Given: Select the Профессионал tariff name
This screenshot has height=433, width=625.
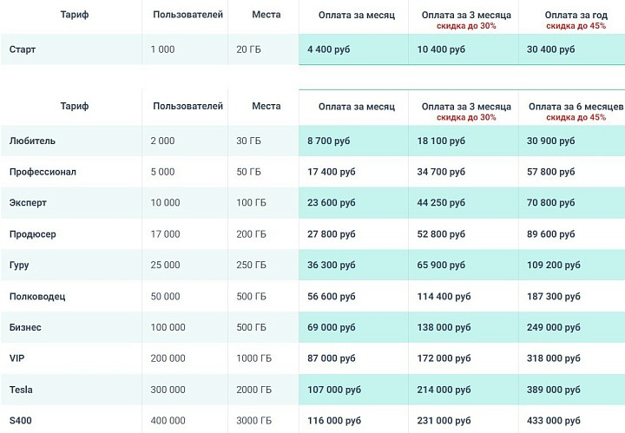Looking at the screenshot, I should (43, 172).
